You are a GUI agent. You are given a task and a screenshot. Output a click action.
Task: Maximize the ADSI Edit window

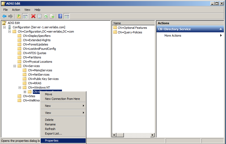(x=217, y=3)
